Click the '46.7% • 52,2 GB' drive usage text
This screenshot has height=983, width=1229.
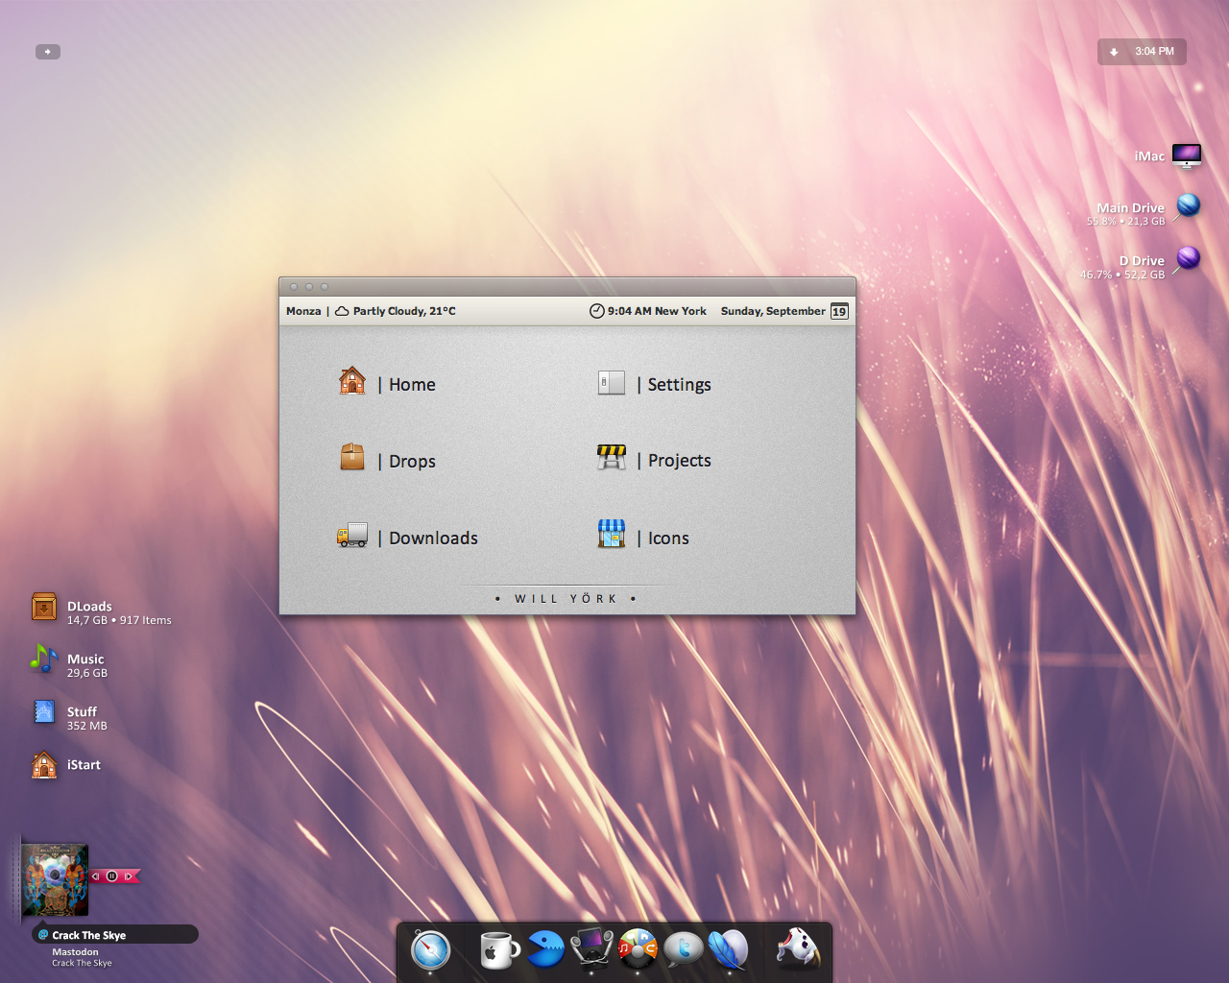click(x=1122, y=275)
